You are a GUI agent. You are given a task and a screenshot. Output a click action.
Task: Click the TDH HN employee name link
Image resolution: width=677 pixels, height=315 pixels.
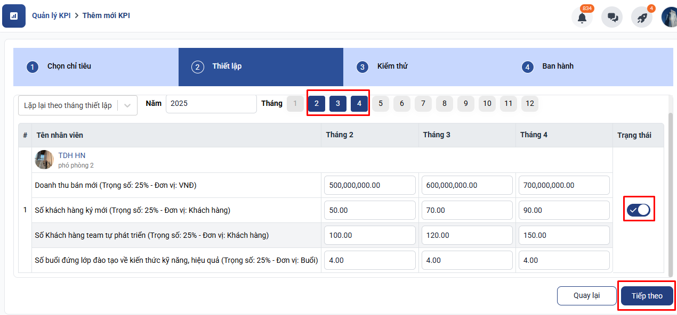coord(72,155)
